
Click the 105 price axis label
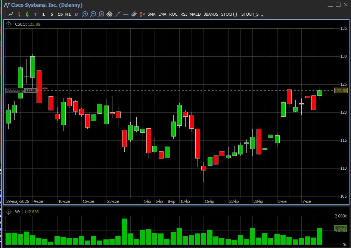344,196
